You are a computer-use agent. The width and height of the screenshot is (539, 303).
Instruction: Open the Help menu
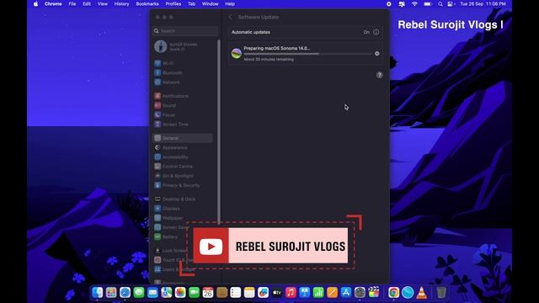[230, 4]
